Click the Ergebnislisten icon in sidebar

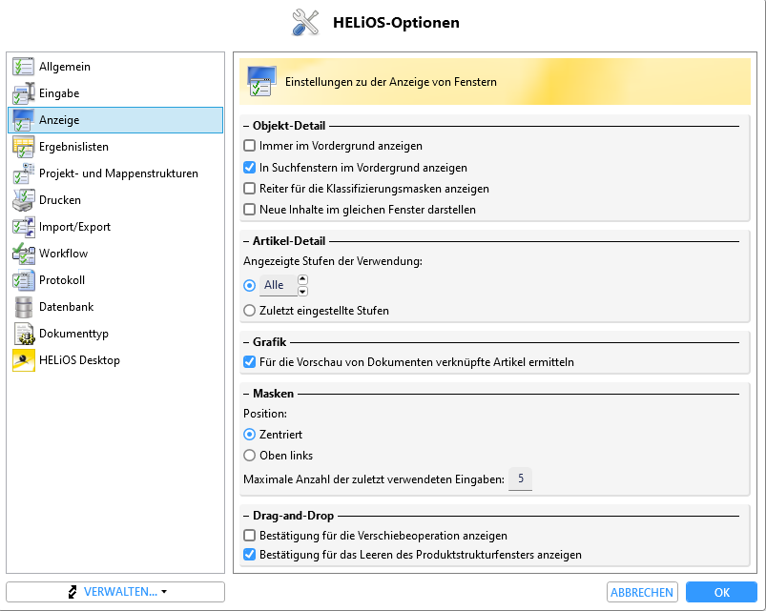[x=23, y=147]
